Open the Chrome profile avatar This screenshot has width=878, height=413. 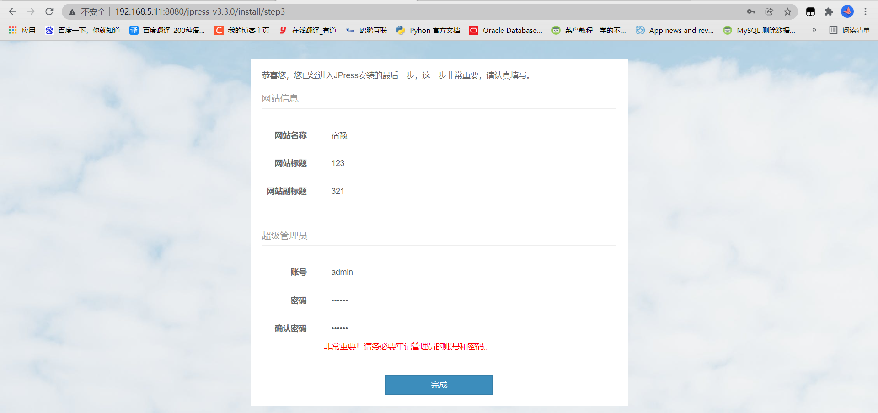coord(847,11)
